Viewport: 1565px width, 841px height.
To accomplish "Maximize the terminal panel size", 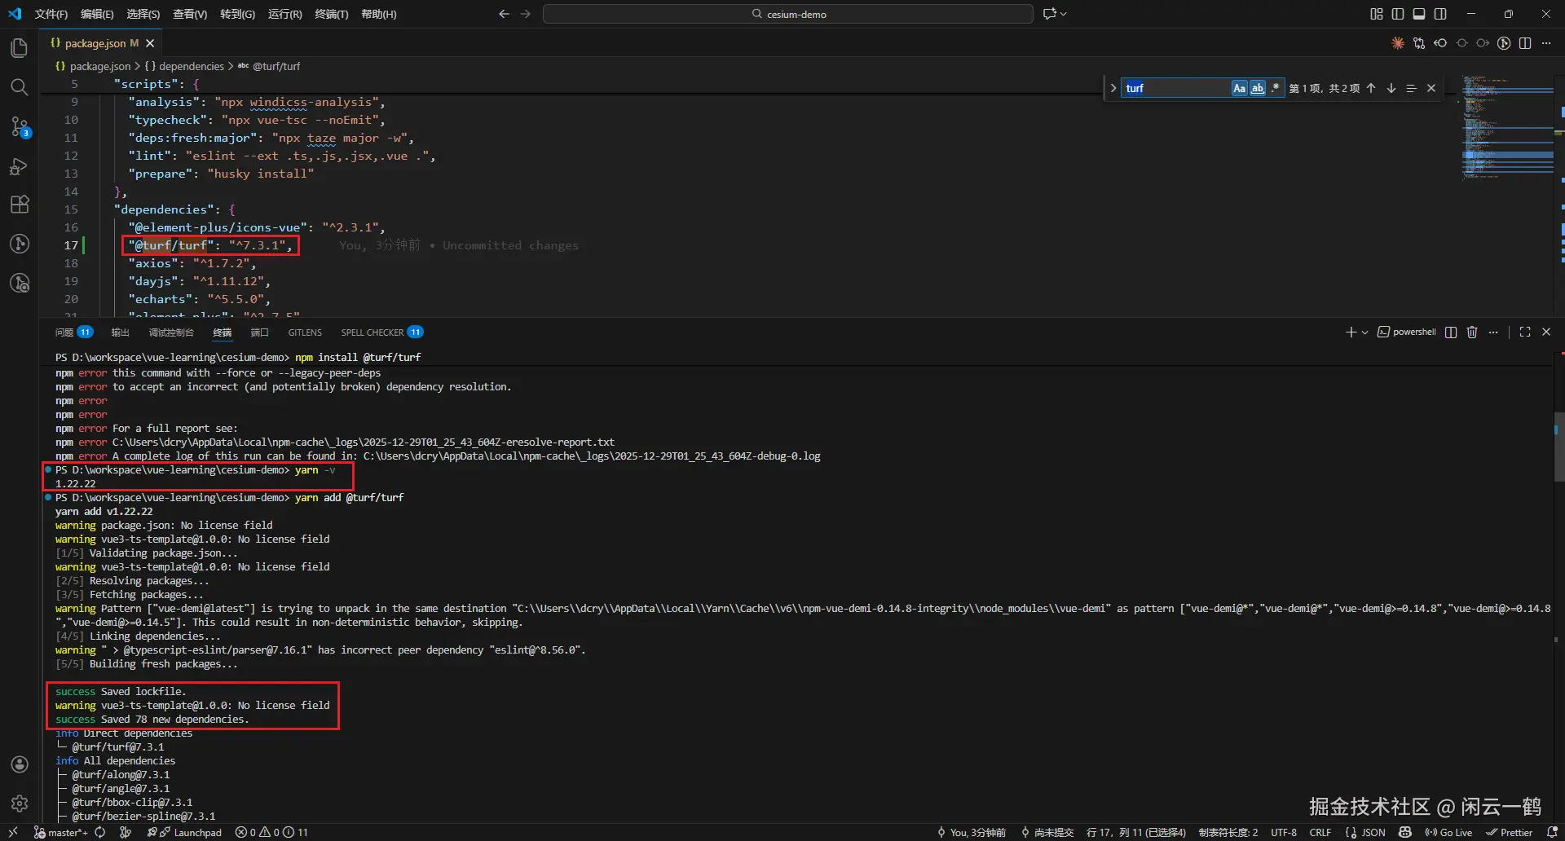I will pos(1525,332).
